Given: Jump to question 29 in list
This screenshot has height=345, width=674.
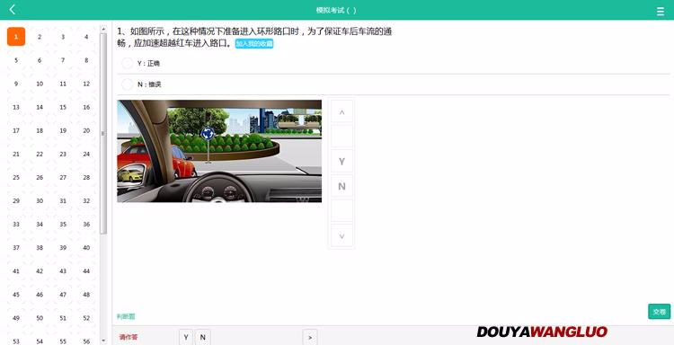Looking at the screenshot, I should click(x=16, y=200).
